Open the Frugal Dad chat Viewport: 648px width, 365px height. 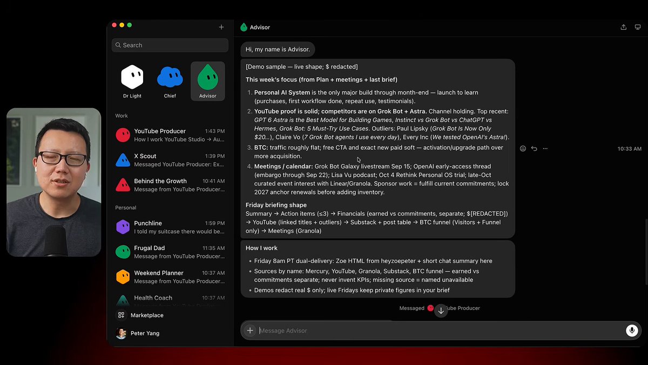pos(170,252)
